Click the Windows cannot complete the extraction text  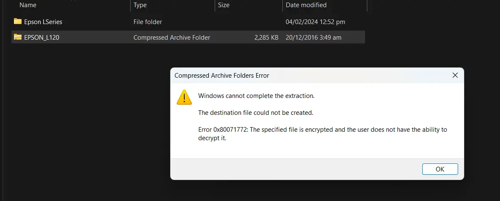[257, 95]
